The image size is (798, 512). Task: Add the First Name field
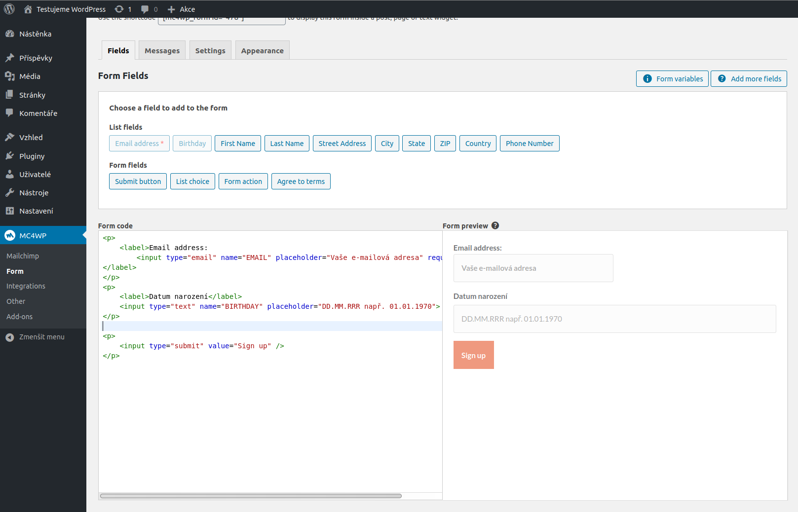tap(238, 144)
